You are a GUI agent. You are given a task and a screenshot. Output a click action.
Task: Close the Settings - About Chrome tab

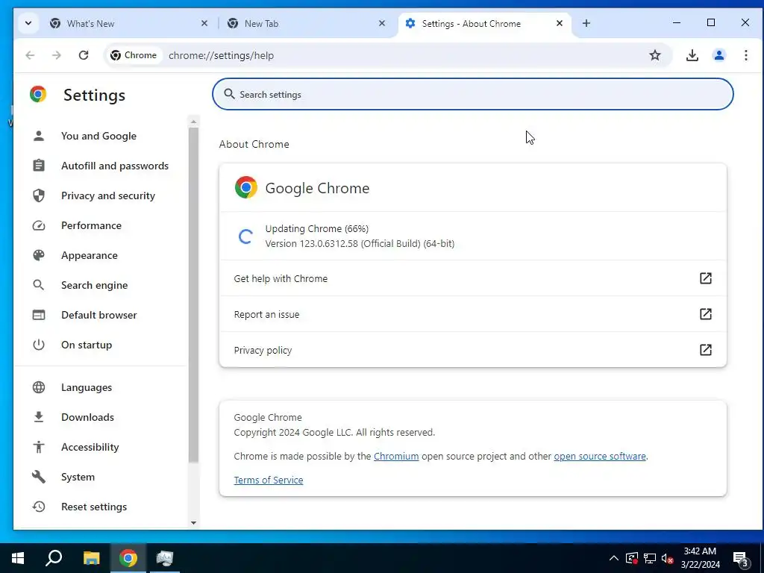[560, 23]
